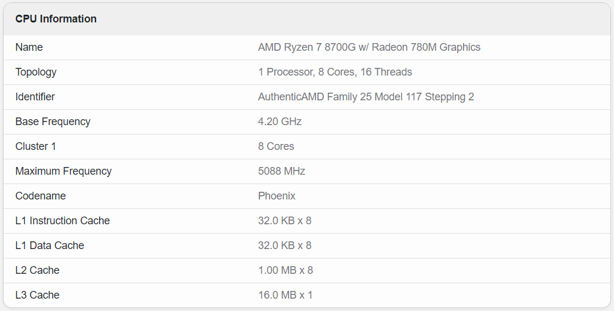
Task: Click the Codename row label
Action: point(40,196)
